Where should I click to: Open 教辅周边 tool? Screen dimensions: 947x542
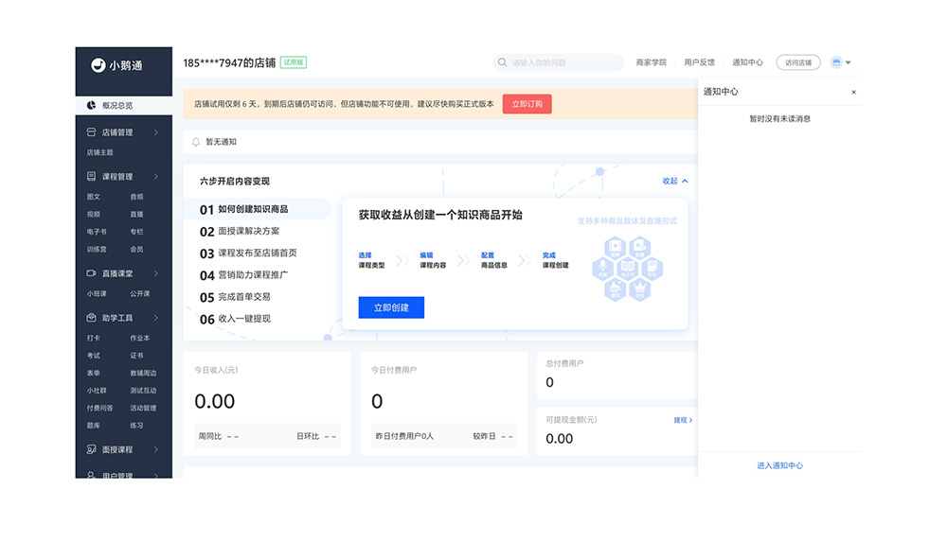[143, 373]
